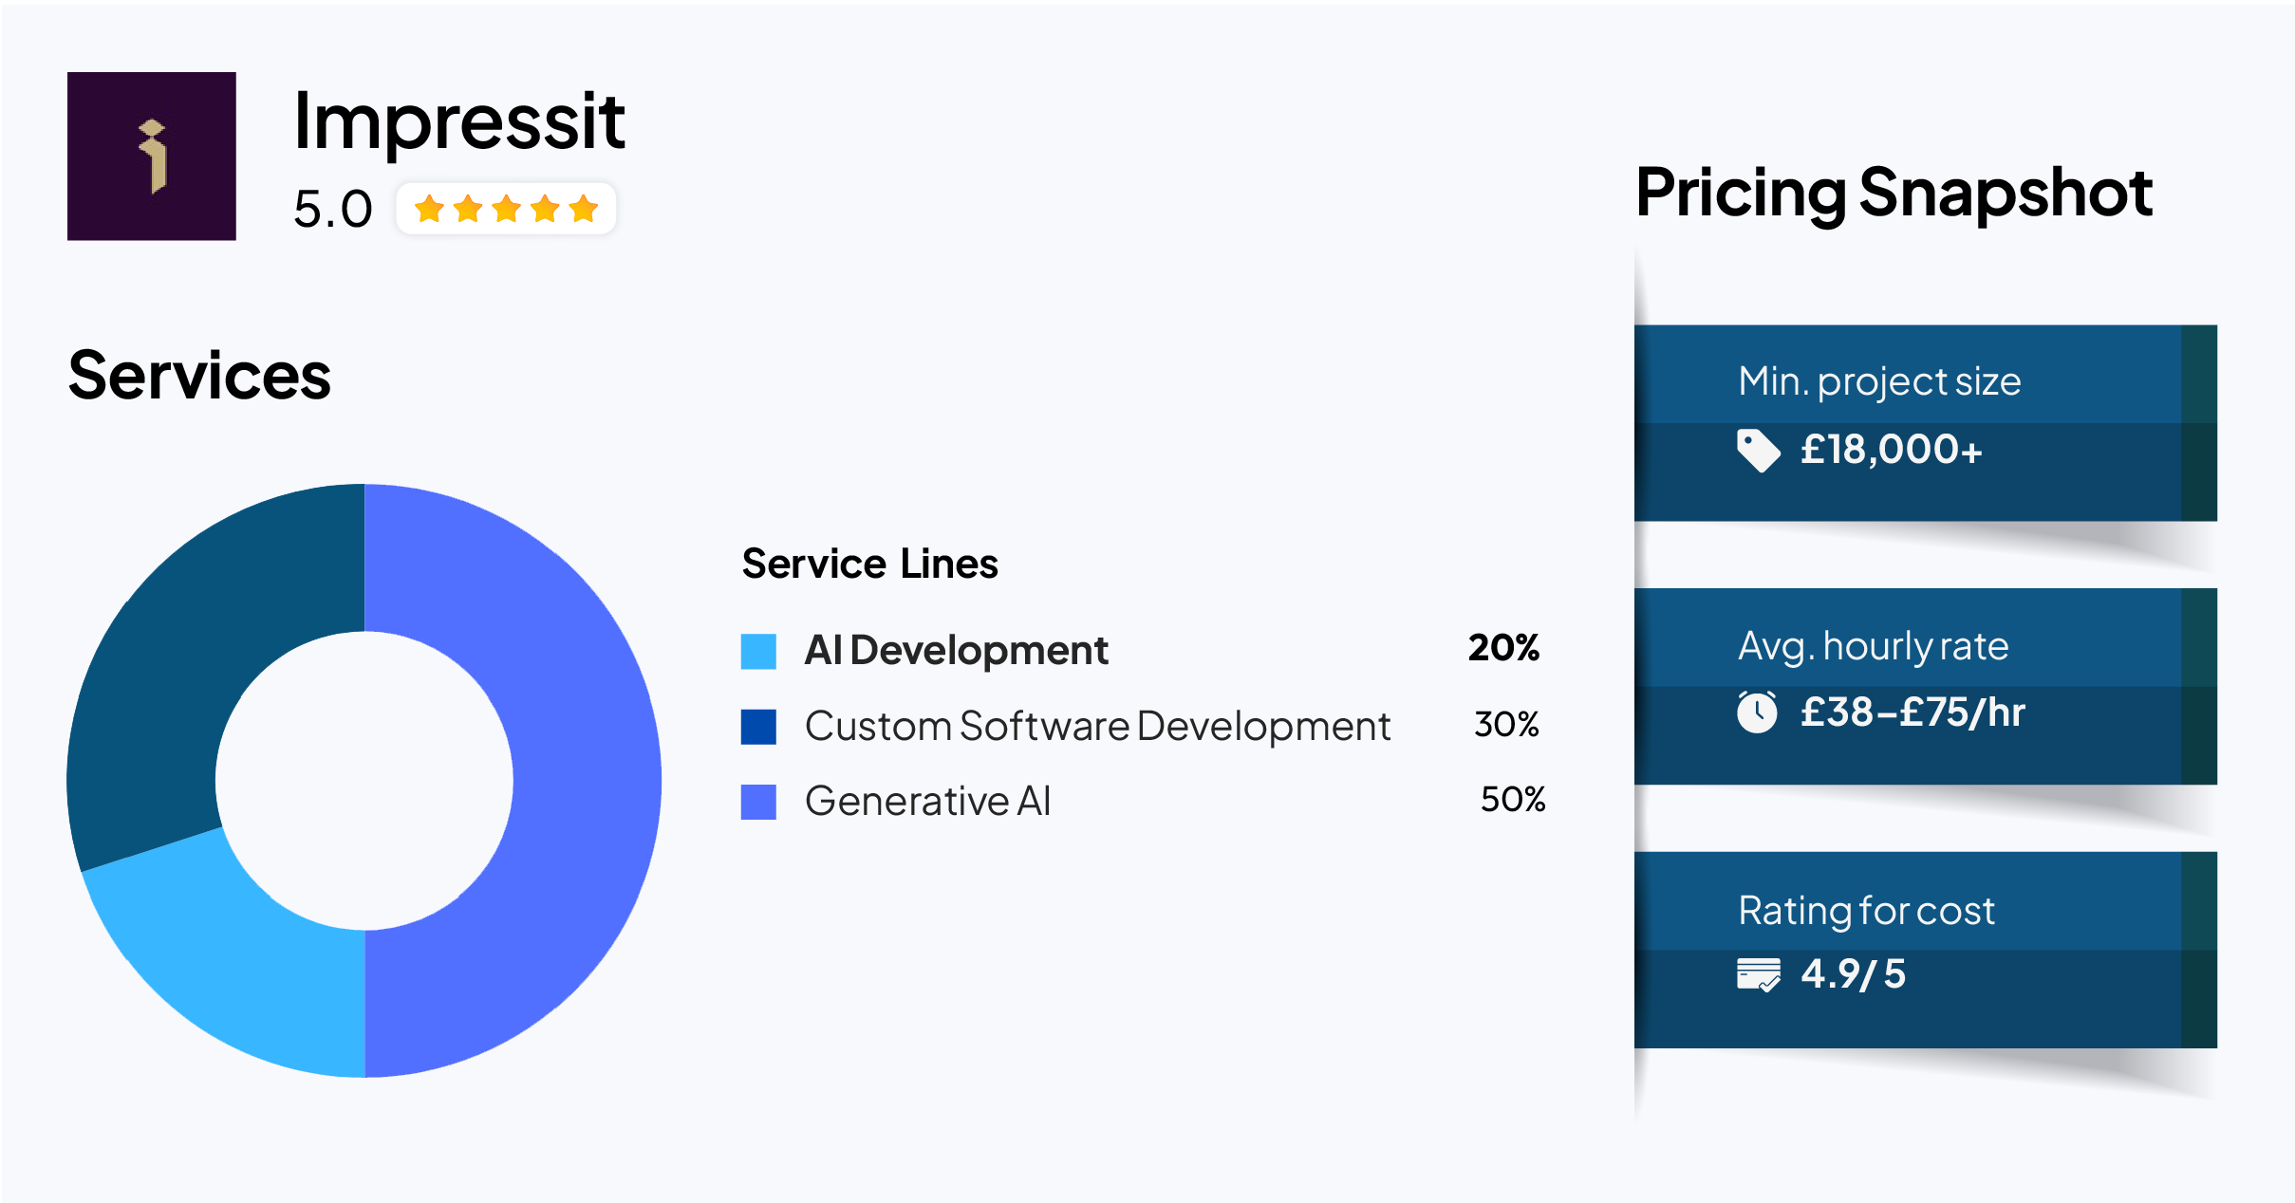Click the AI Development legend label
Viewport: 2295px width, 1203px height.
[956, 651]
